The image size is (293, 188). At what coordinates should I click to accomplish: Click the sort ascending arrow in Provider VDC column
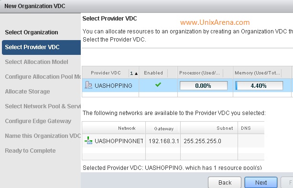coord(136,73)
